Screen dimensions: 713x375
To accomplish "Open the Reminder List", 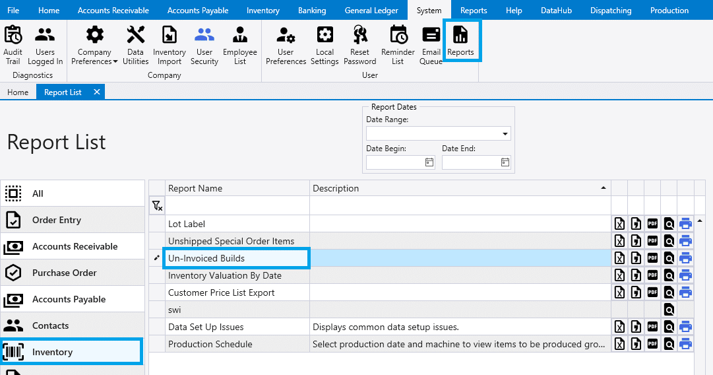I will click(398, 46).
